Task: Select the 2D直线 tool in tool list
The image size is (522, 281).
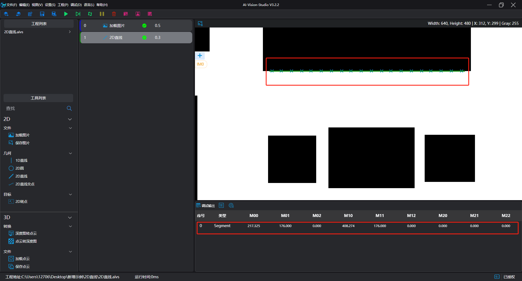Action: tap(18, 176)
